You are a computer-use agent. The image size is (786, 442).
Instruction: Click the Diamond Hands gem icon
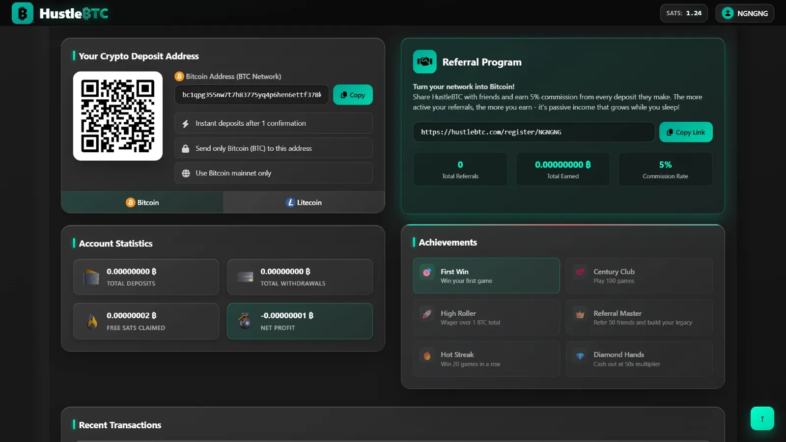pos(580,356)
